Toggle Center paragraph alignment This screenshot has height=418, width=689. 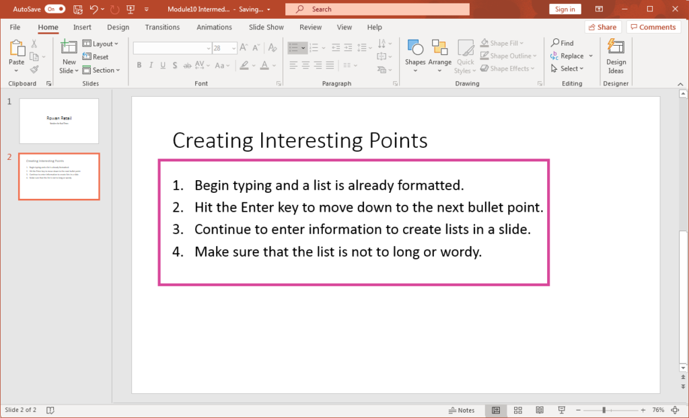305,65
